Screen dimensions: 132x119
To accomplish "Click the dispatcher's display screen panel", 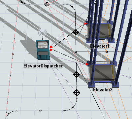I will (43, 45).
